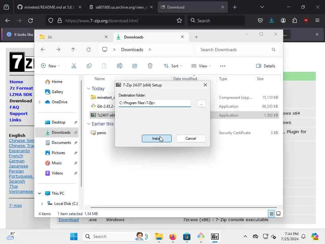Expand the Local Disk (C:) node
The image size is (325, 244).
coord(42,204)
